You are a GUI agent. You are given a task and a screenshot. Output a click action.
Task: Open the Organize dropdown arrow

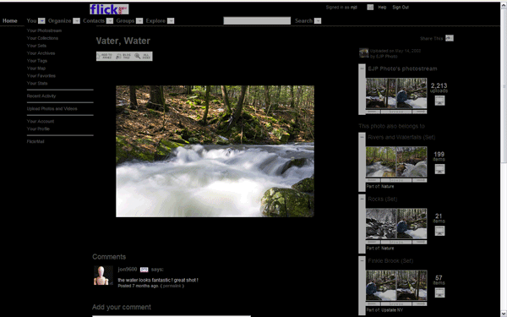[76, 20]
